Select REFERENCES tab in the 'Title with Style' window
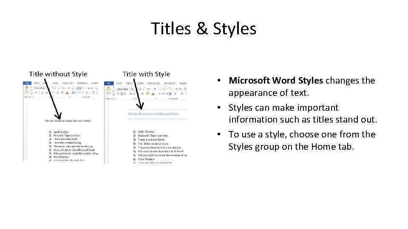Viewport: 408px width, 229px height. tap(170, 84)
